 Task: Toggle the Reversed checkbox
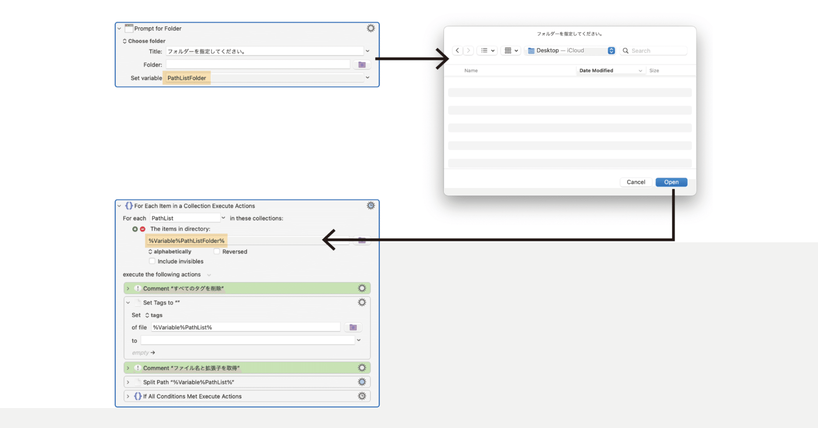tap(217, 252)
